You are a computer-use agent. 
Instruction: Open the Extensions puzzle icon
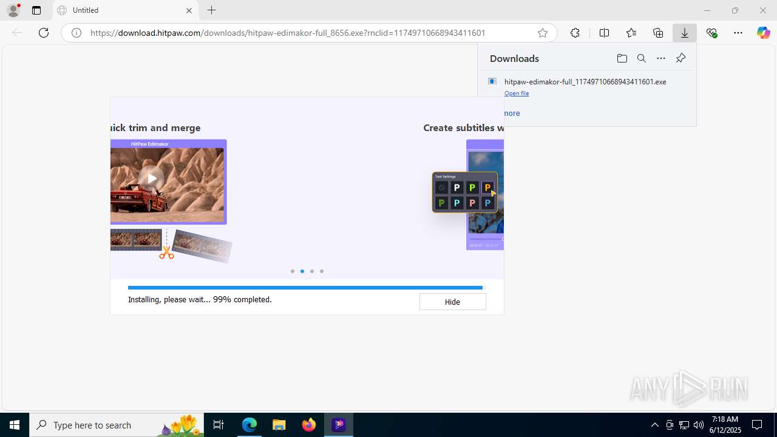575,33
